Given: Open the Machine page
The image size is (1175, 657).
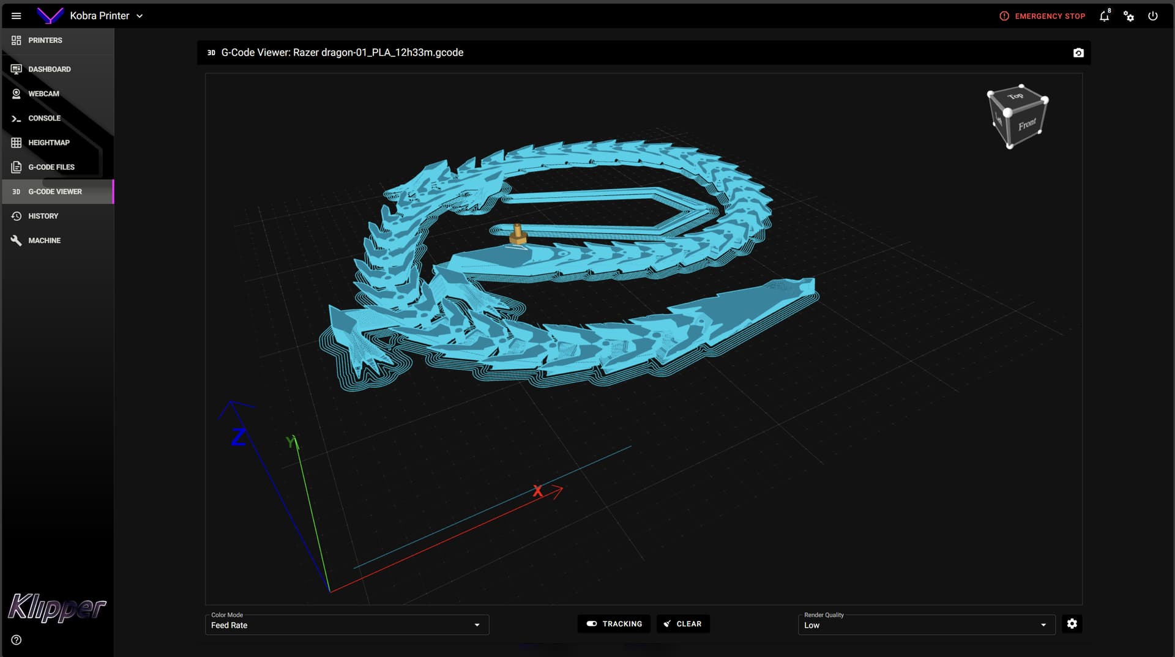Looking at the screenshot, I should click(x=58, y=240).
